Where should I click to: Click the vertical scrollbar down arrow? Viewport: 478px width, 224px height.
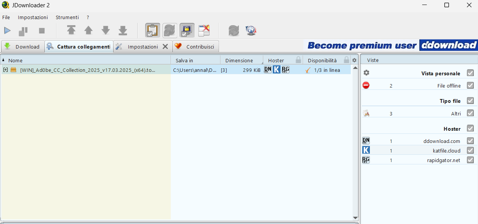tap(355, 218)
